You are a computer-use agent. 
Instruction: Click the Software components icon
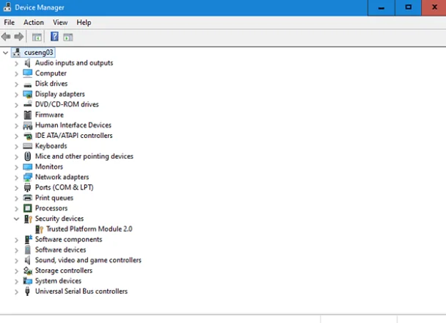tap(28, 239)
